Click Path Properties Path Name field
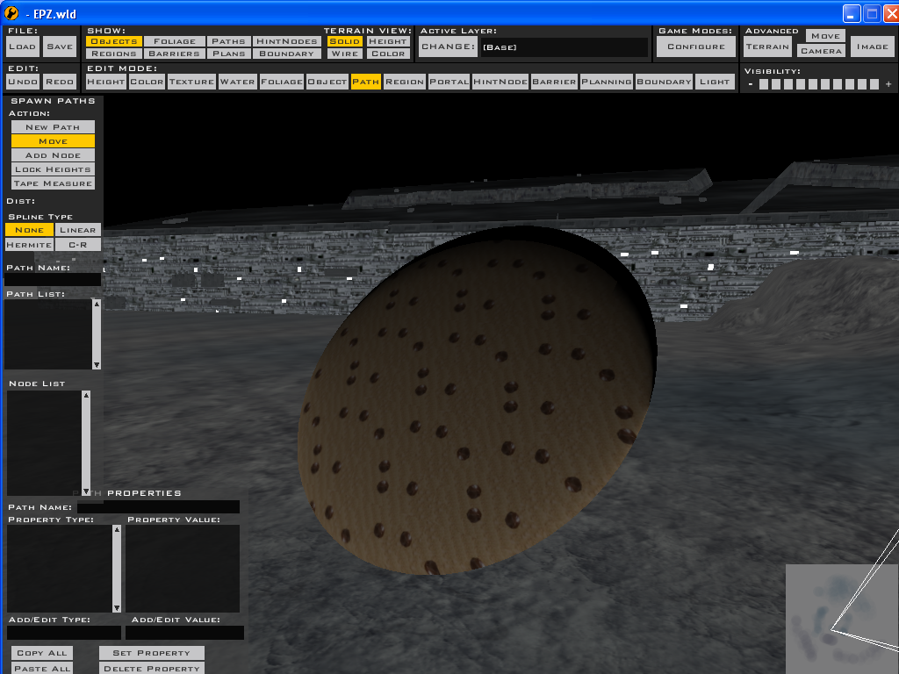Screen dimensions: 899x674 [158, 507]
